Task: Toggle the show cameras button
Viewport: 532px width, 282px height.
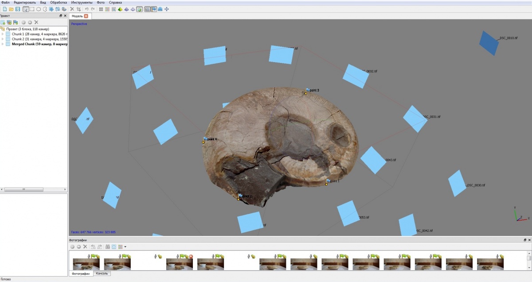Action: click(x=147, y=9)
